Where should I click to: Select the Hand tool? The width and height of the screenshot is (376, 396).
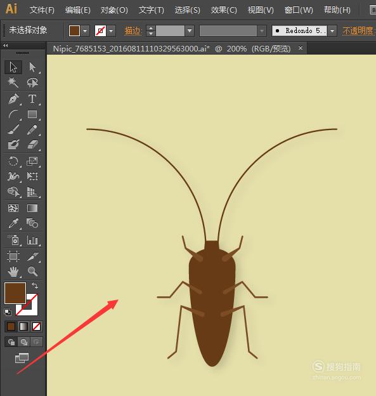click(13, 272)
